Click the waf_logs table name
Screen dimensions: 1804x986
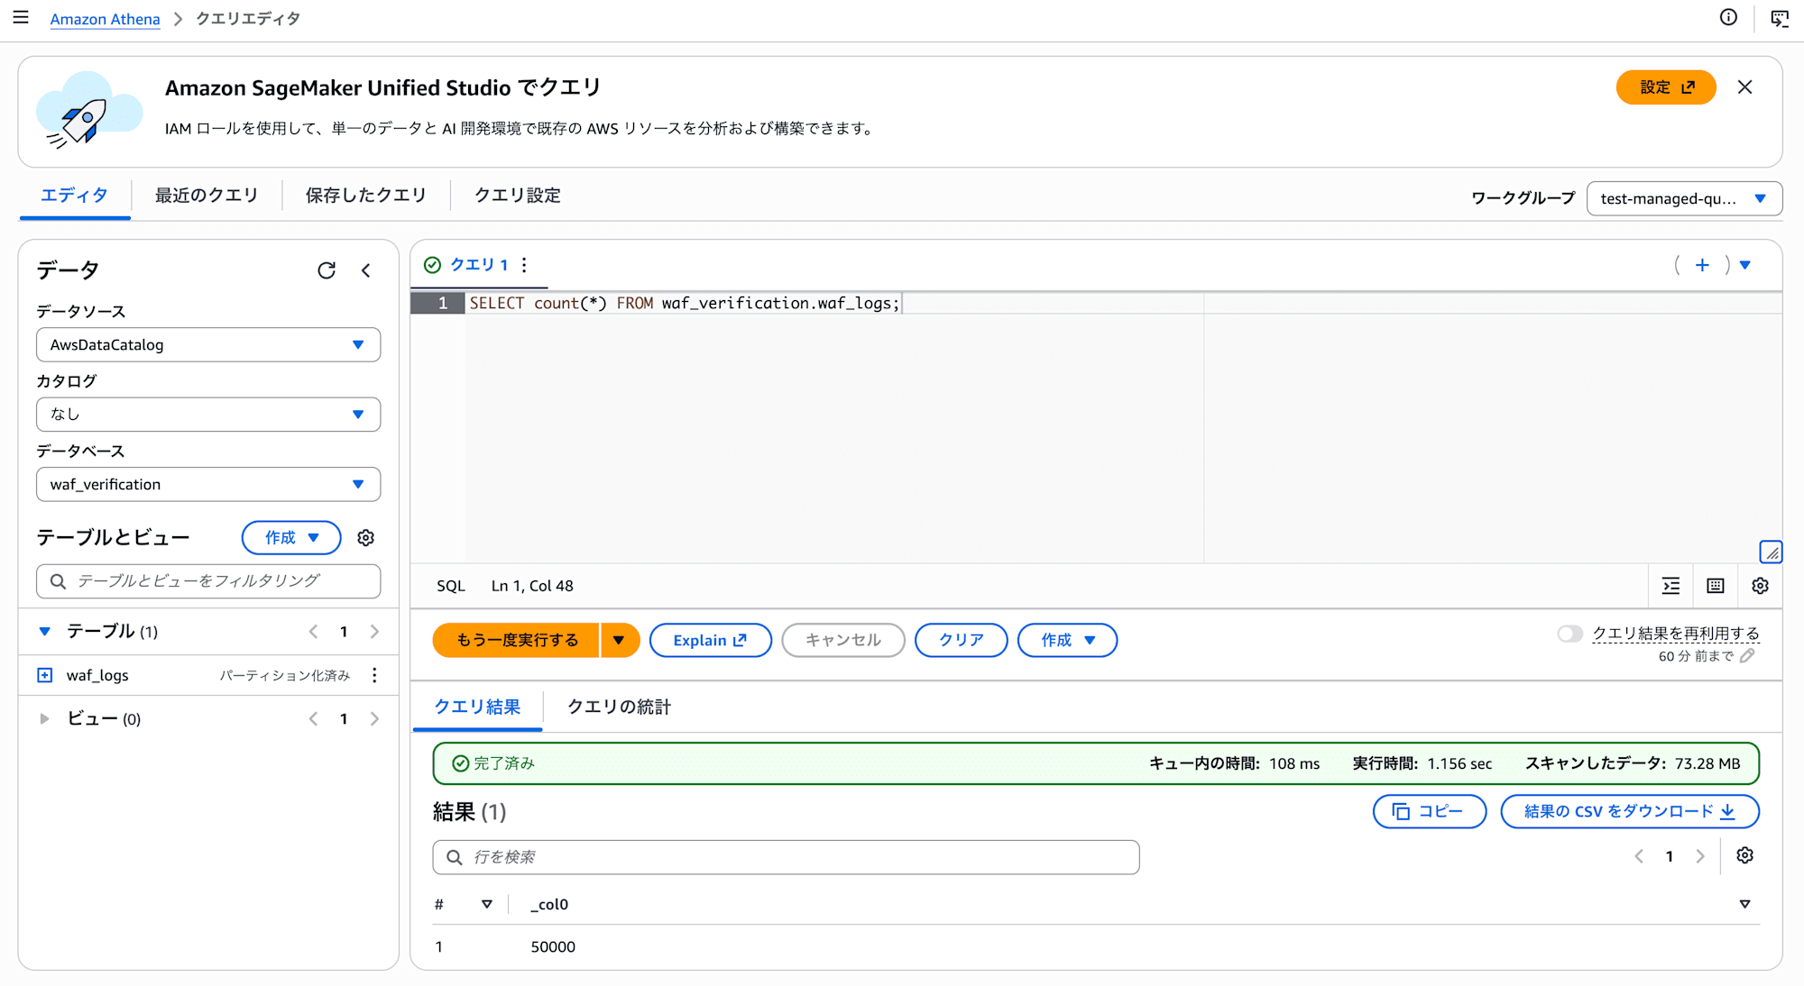point(97,675)
